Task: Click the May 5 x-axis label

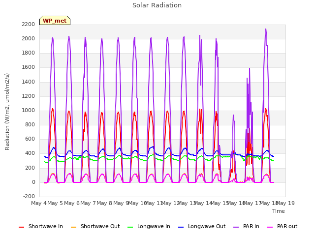Action: (x=55, y=203)
